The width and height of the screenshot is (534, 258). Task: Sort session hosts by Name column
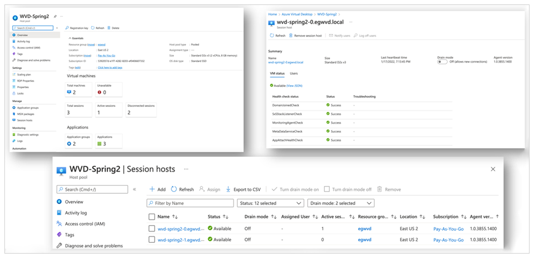168,217
